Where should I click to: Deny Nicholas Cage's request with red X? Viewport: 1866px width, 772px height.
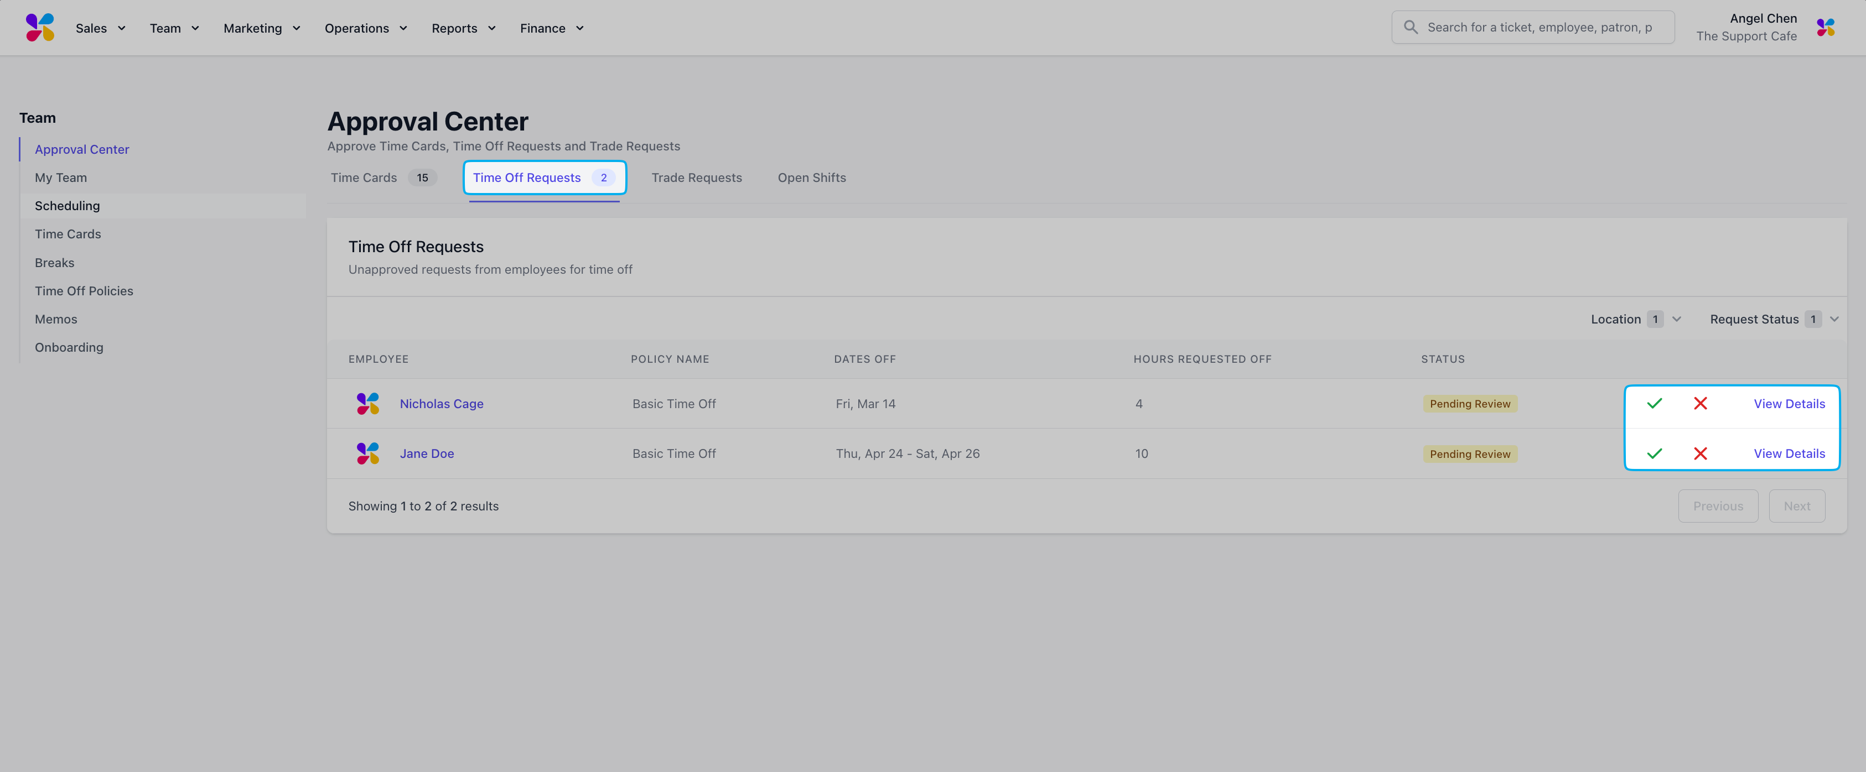click(1700, 403)
